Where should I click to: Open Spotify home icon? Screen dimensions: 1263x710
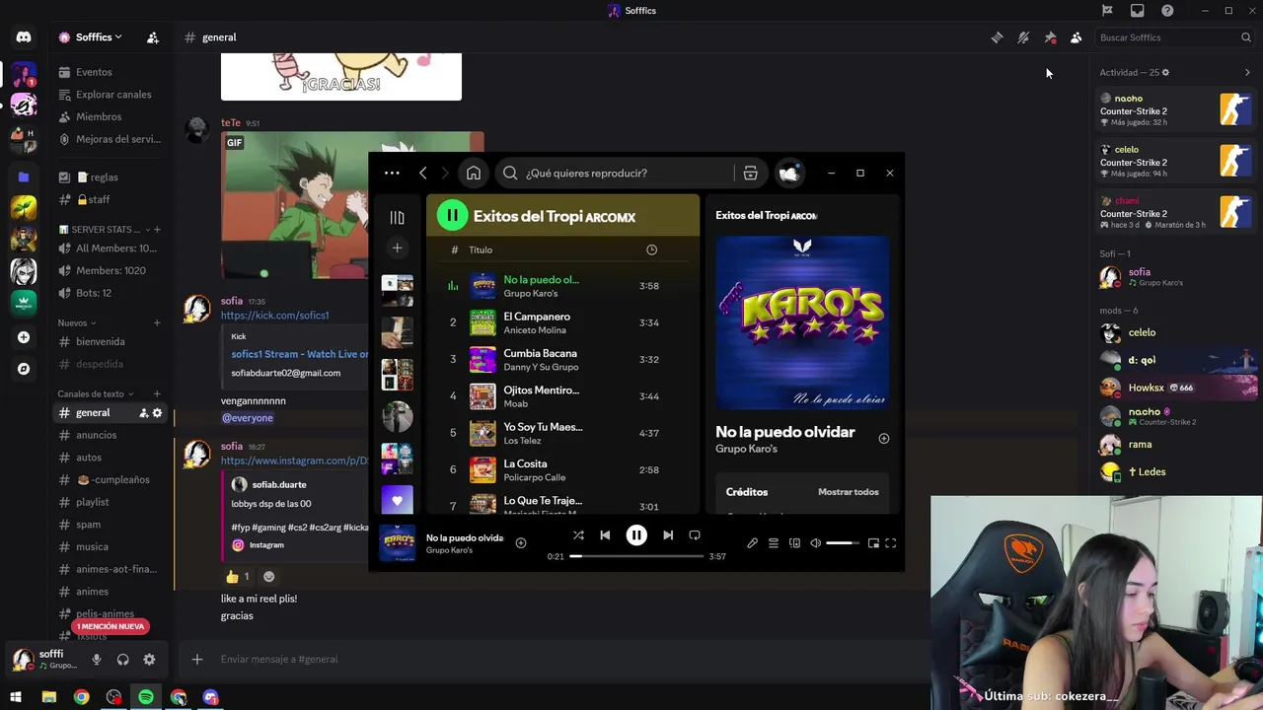pos(474,173)
